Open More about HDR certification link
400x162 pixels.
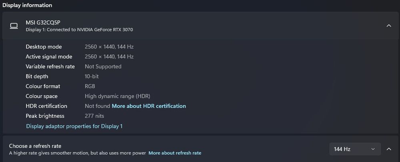(x=149, y=106)
